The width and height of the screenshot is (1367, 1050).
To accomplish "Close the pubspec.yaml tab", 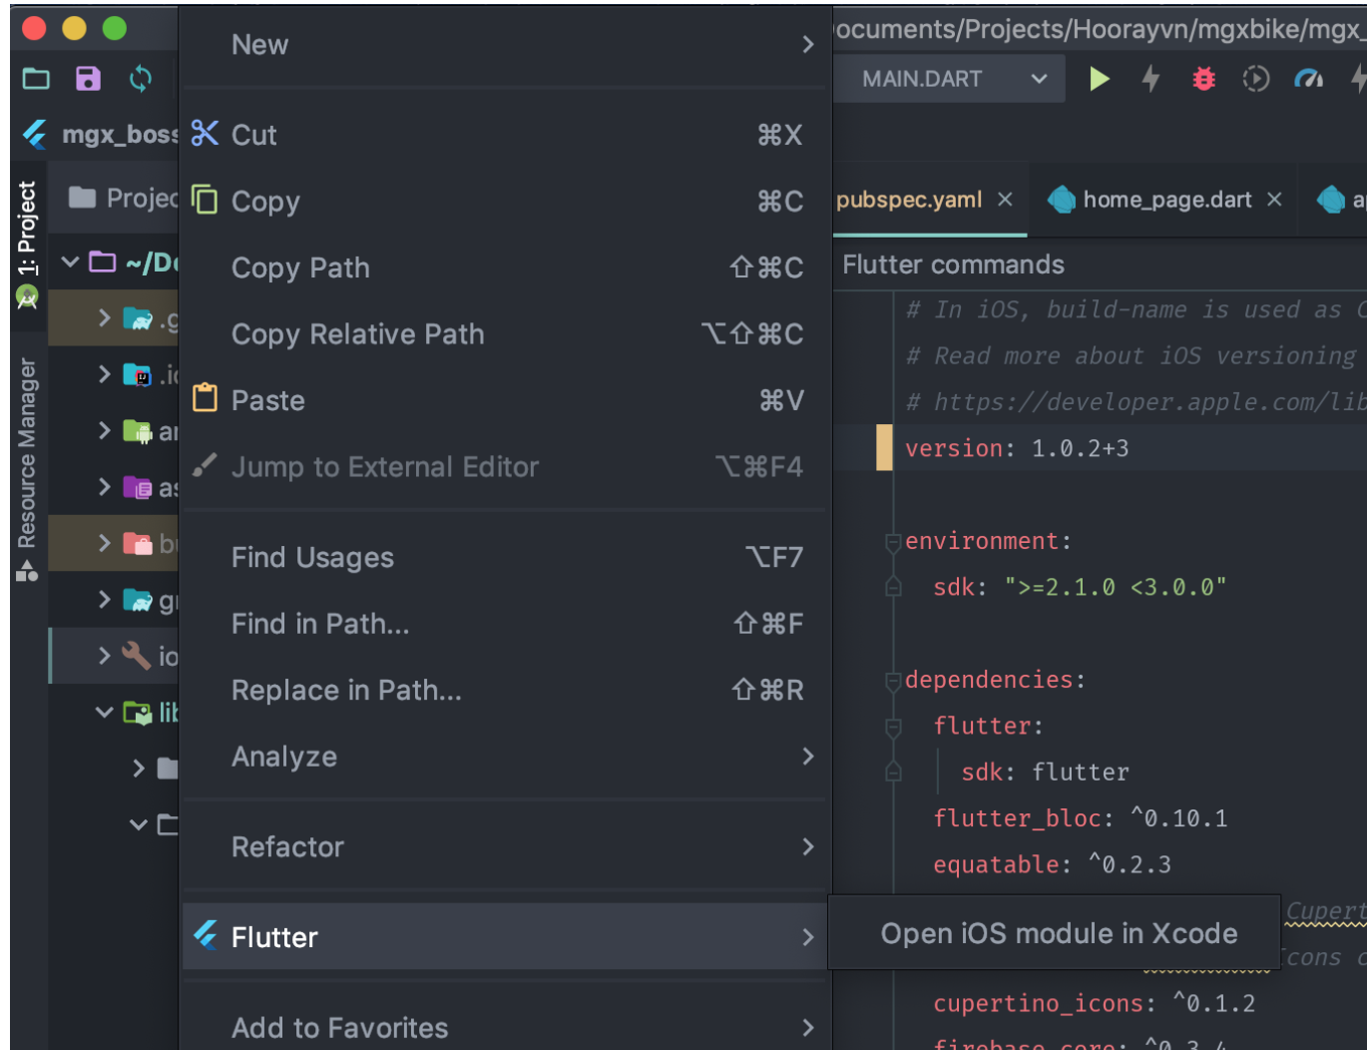I will coord(1005,200).
